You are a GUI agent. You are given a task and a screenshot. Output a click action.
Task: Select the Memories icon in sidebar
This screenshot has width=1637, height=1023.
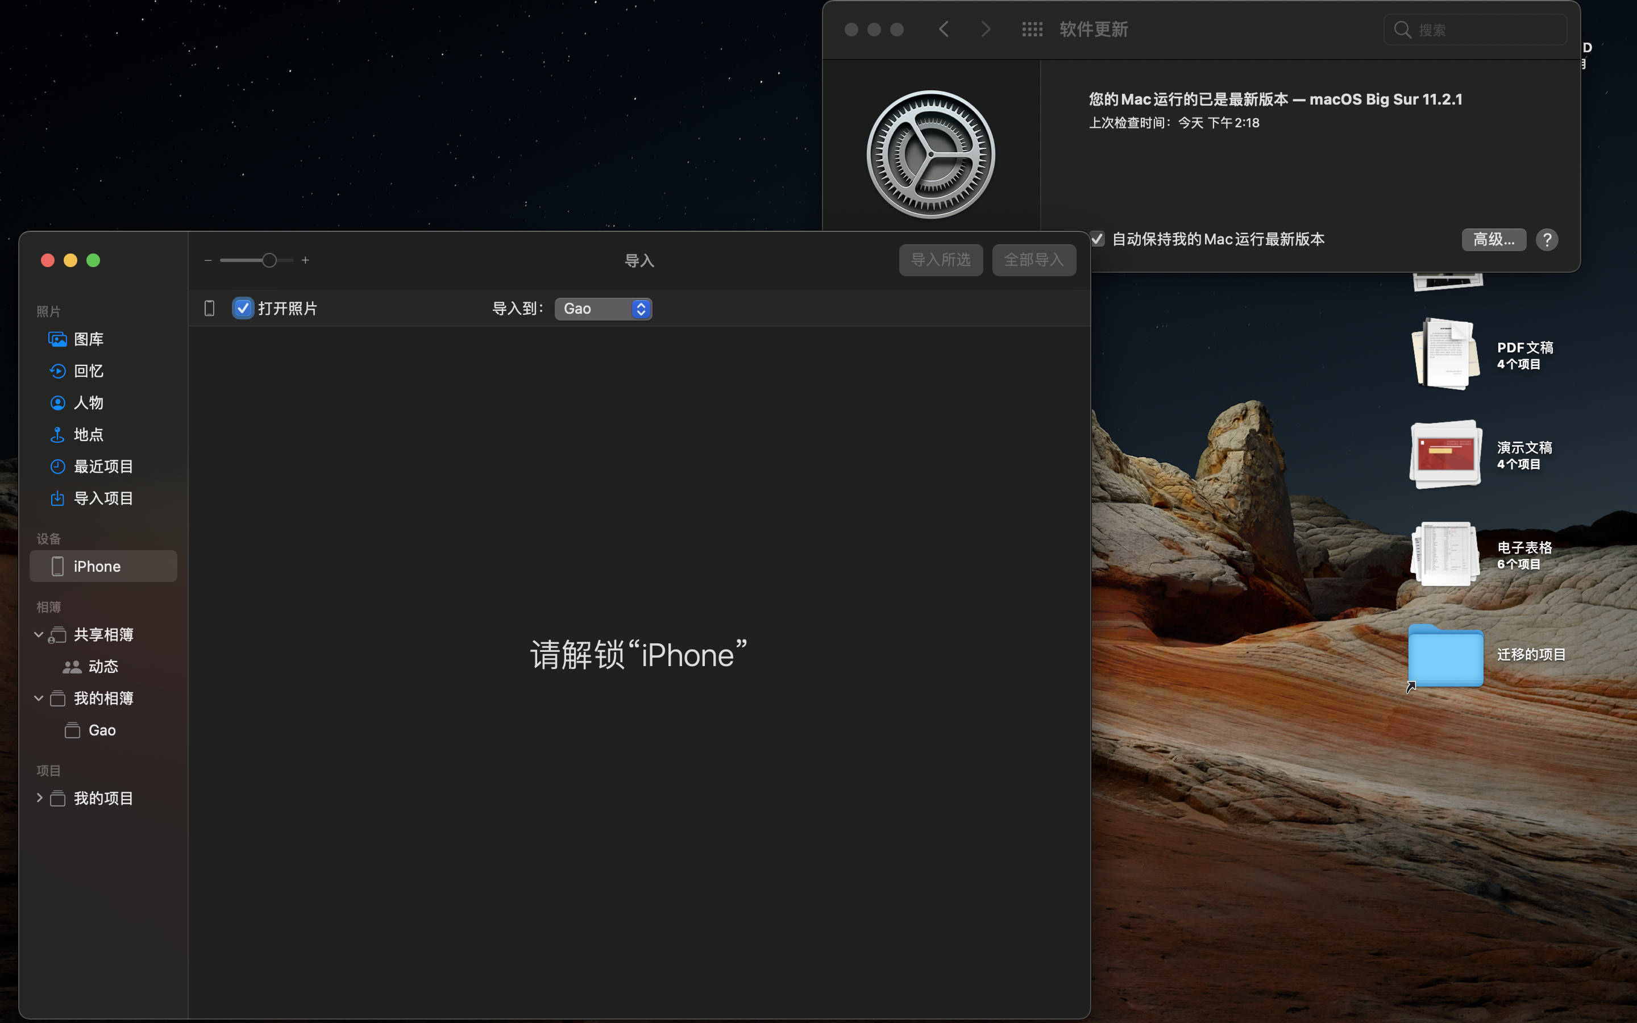tap(57, 371)
